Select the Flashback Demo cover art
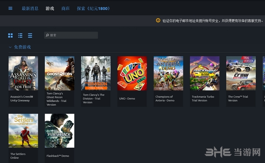This screenshot has width=265, height=163. [x=60, y=131]
